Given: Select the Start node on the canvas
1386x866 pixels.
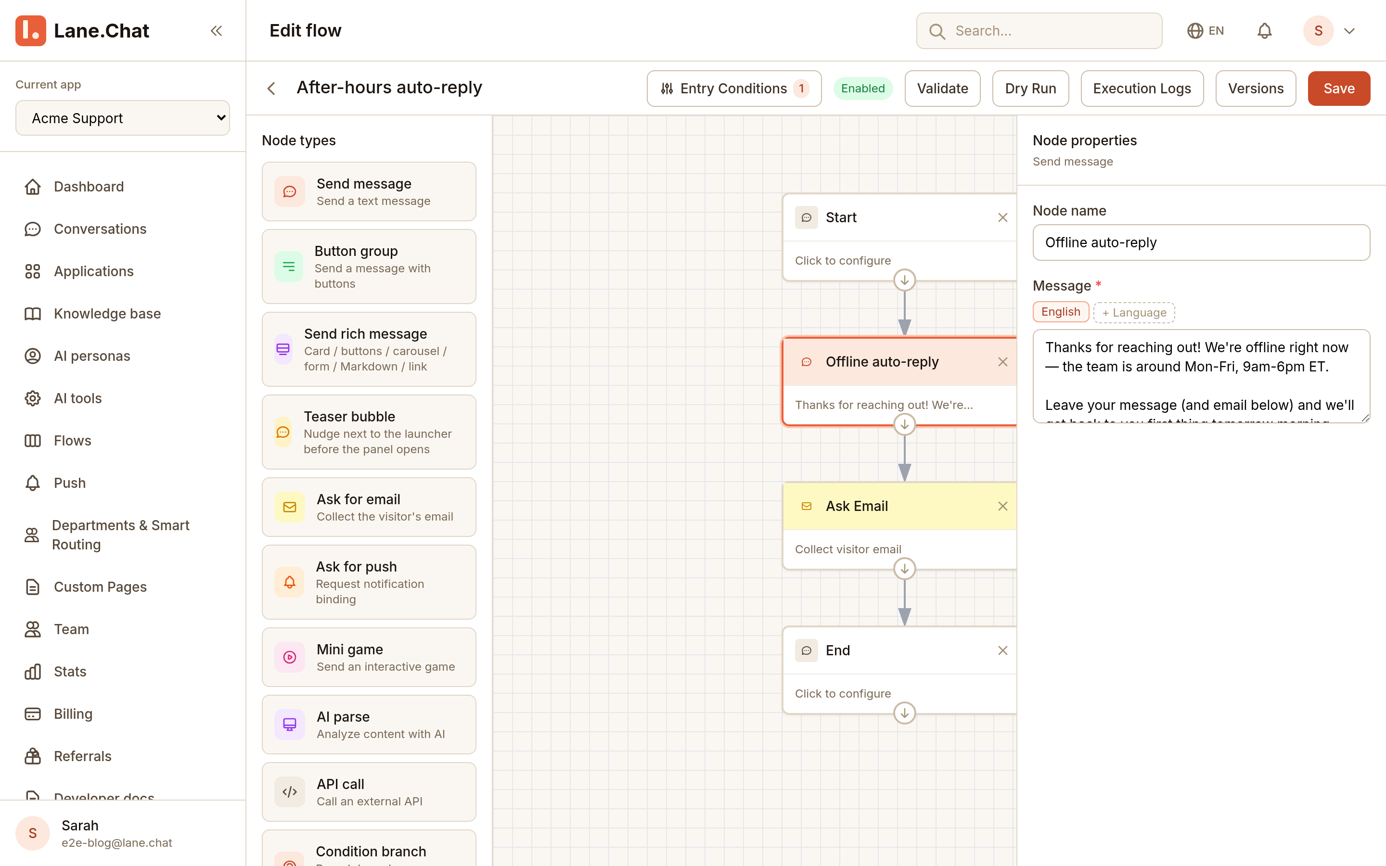Looking at the screenshot, I should [899, 237].
